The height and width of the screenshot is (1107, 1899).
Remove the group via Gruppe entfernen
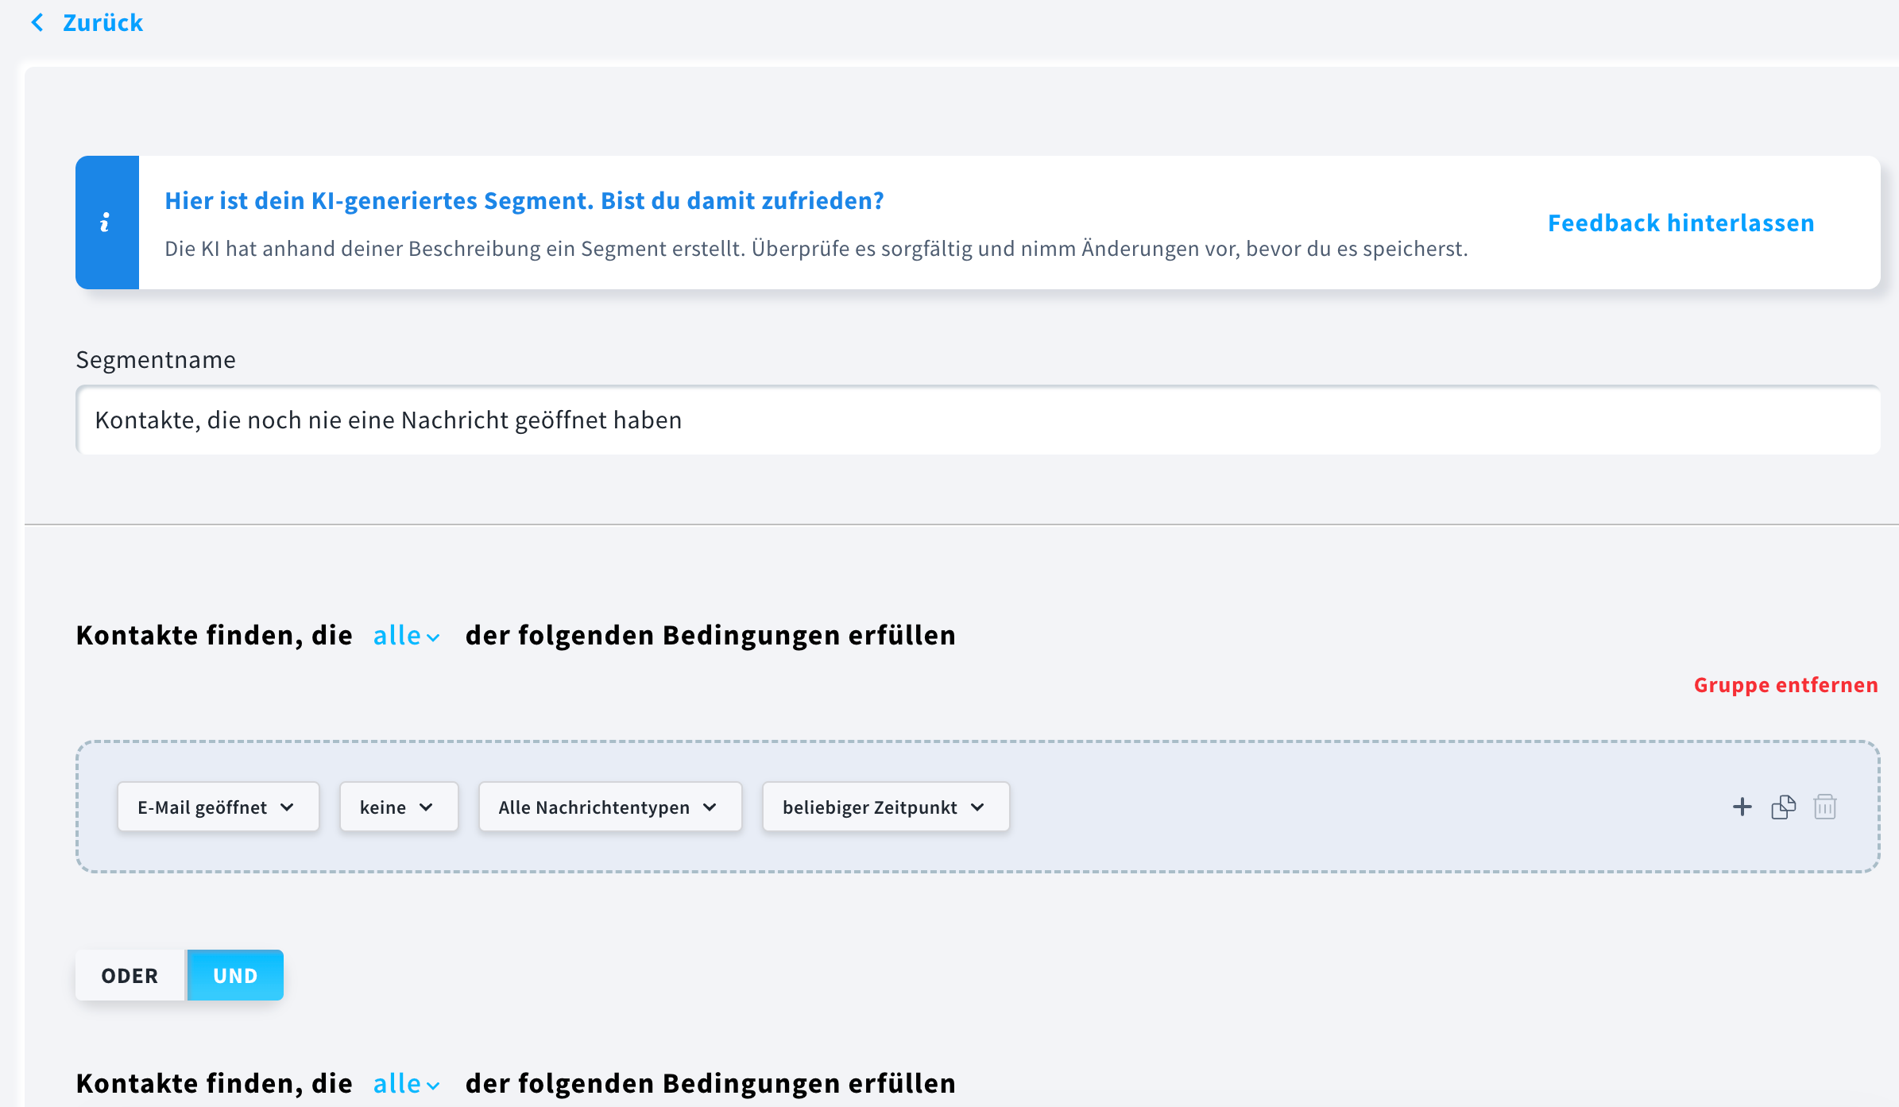(1785, 684)
